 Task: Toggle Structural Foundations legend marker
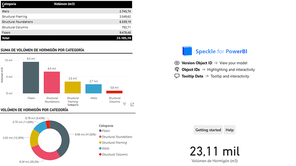[100, 137]
